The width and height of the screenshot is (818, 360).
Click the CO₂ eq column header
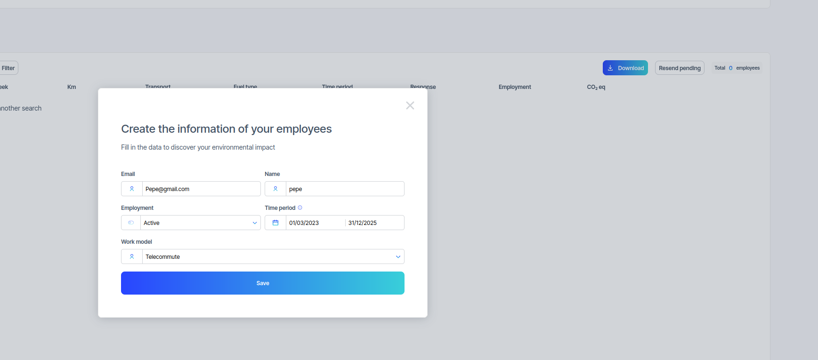pyautogui.click(x=596, y=87)
